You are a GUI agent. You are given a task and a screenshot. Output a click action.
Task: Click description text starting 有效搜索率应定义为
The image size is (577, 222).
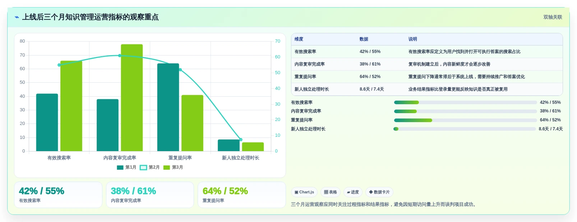click(x=464, y=52)
